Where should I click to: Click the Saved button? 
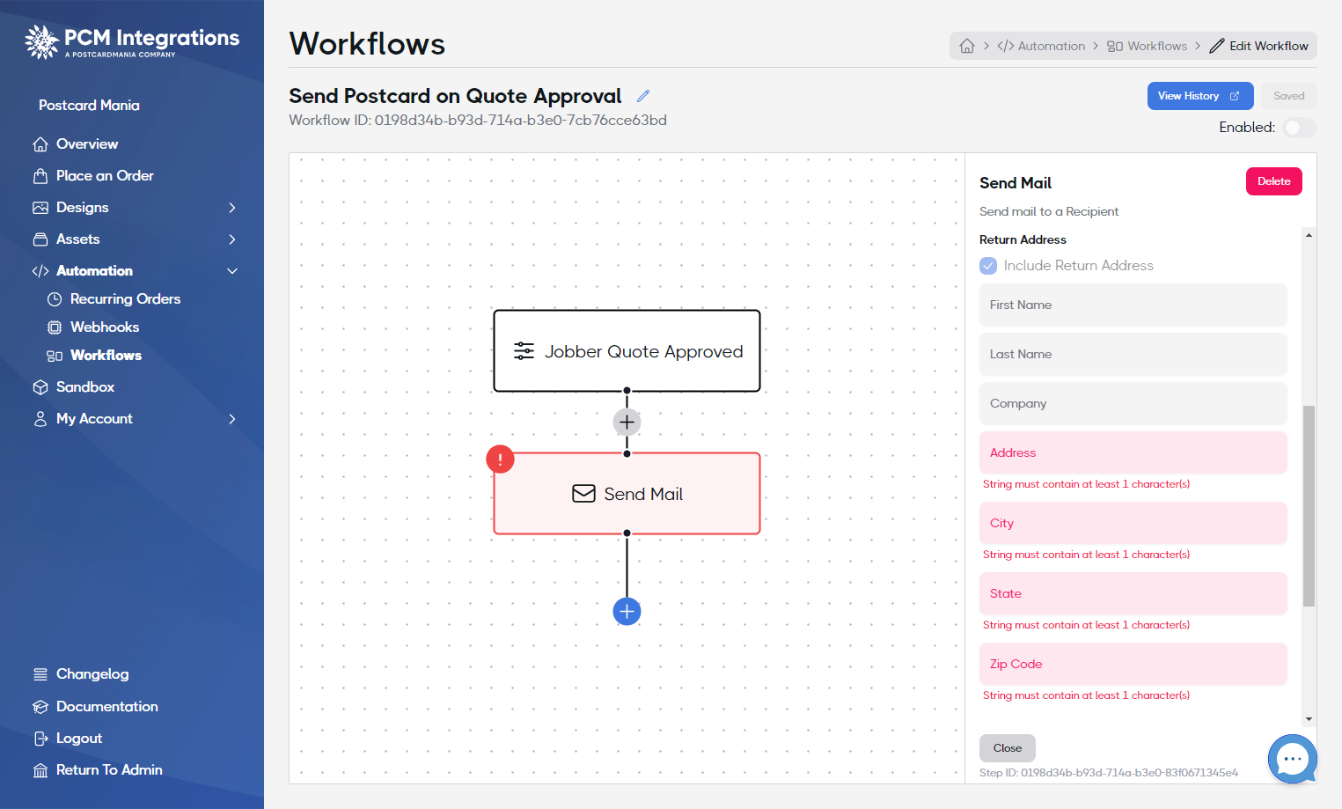pyautogui.click(x=1289, y=96)
